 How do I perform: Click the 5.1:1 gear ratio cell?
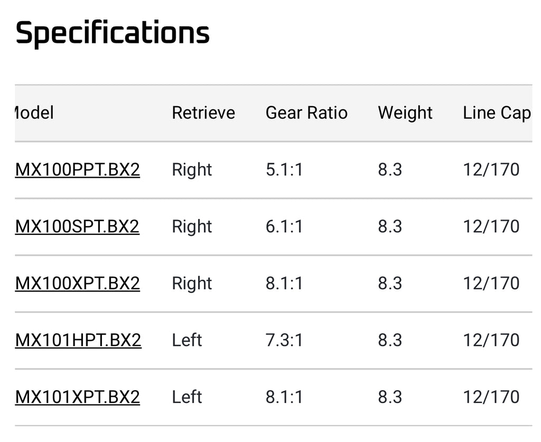click(x=284, y=170)
